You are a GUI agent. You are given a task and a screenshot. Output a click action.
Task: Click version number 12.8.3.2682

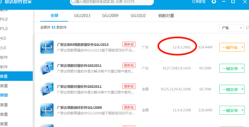point(182,47)
